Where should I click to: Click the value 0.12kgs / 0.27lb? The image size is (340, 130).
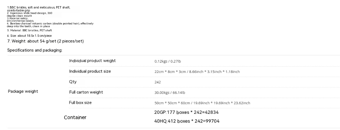[168, 61]
